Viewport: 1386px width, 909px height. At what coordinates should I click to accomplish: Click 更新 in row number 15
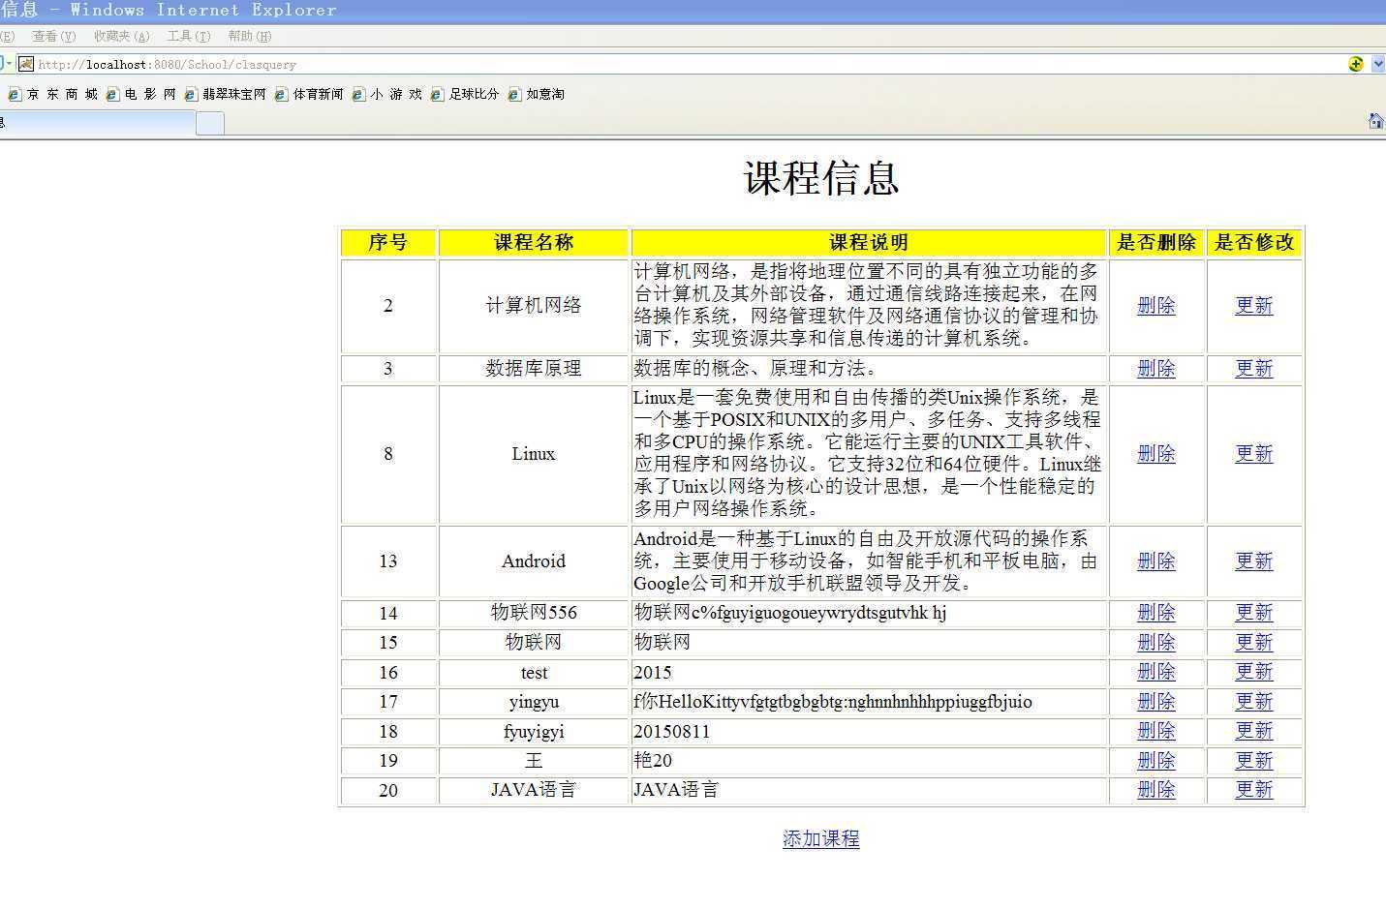point(1254,643)
